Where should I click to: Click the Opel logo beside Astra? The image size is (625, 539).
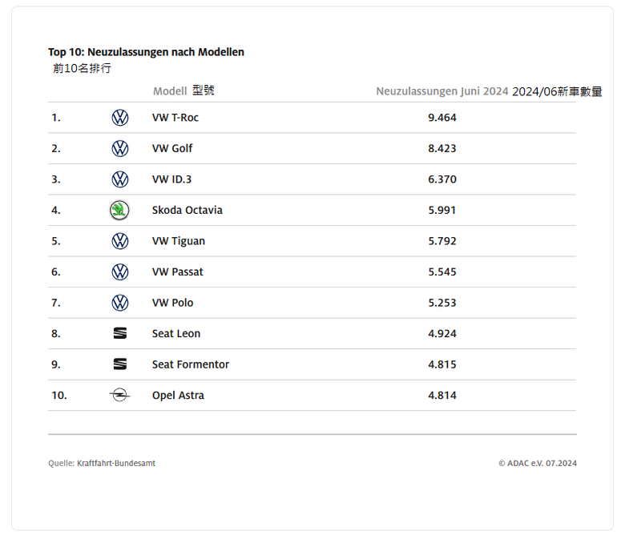(x=119, y=396)
